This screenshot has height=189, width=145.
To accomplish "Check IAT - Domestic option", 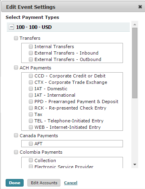I will click(x=31, y=89).
